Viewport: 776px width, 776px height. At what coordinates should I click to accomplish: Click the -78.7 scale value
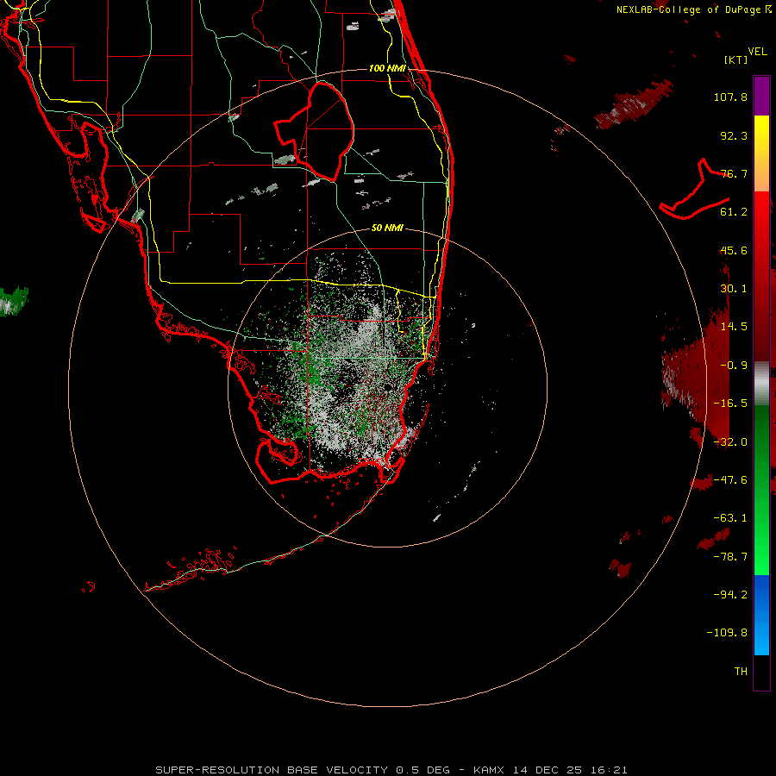(x=730, y=557)
